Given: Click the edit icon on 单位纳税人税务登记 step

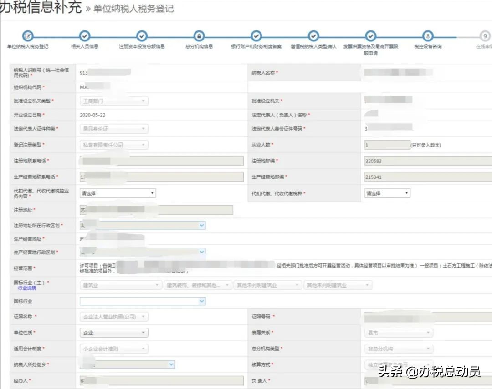Looking at the screenshot, I should point(28,36).
